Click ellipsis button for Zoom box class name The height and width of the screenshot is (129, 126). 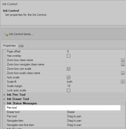point(123,60)
